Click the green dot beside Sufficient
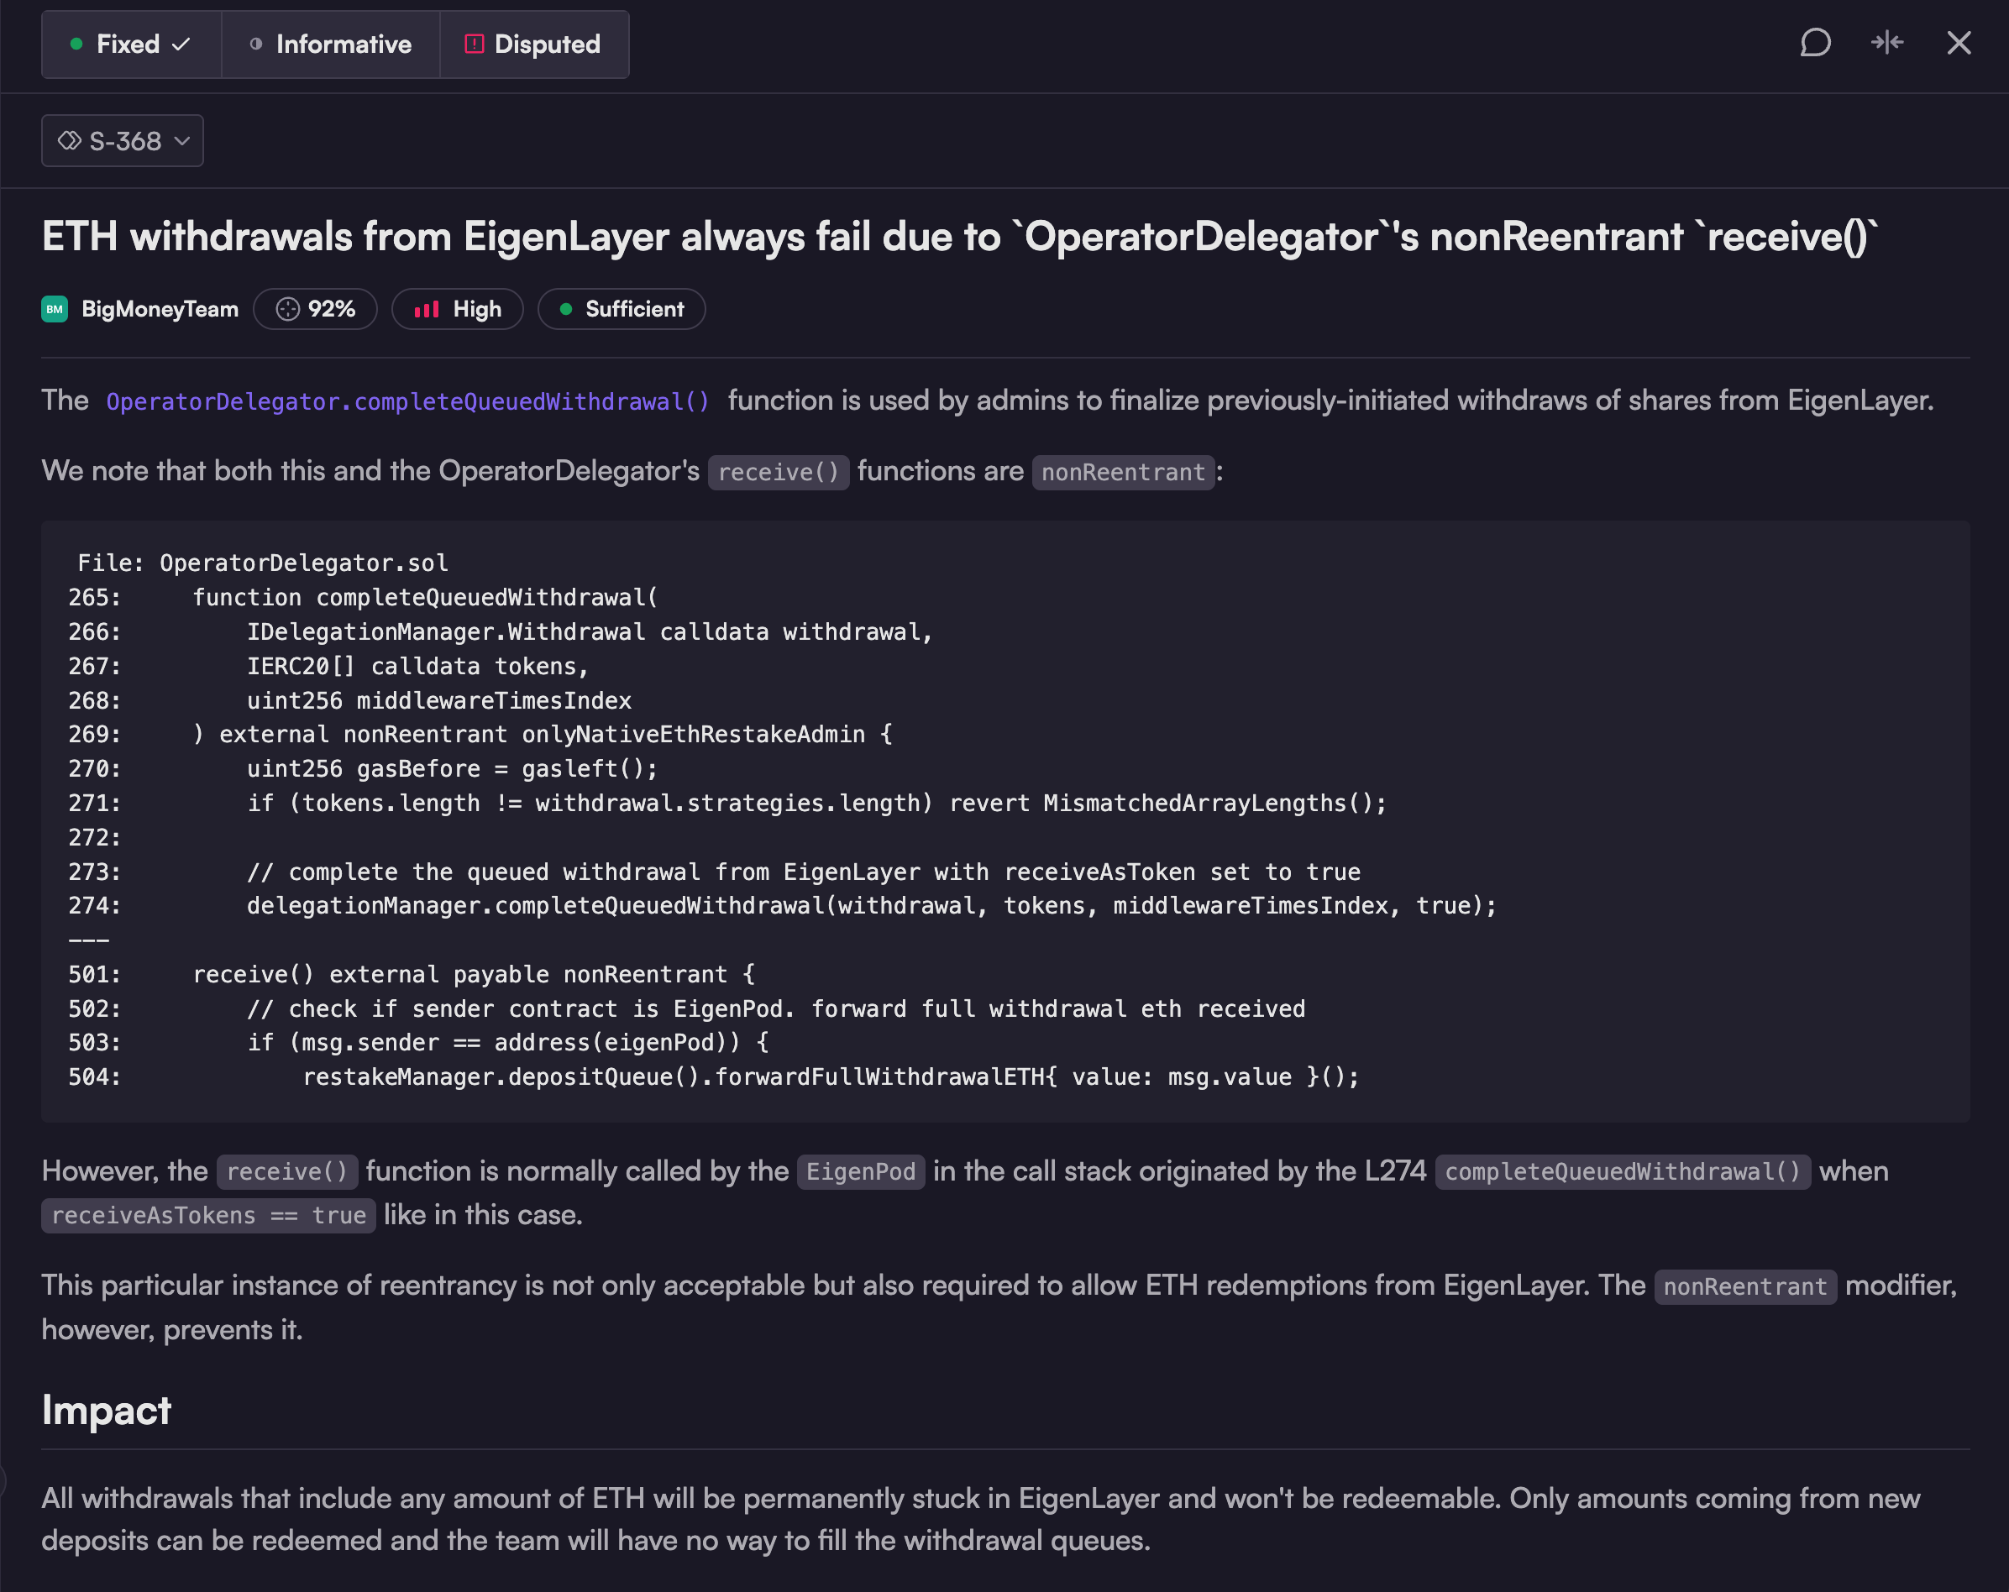Viewport: 2009px width, 1592px height. pyautogui.click(x=565, y=309)
